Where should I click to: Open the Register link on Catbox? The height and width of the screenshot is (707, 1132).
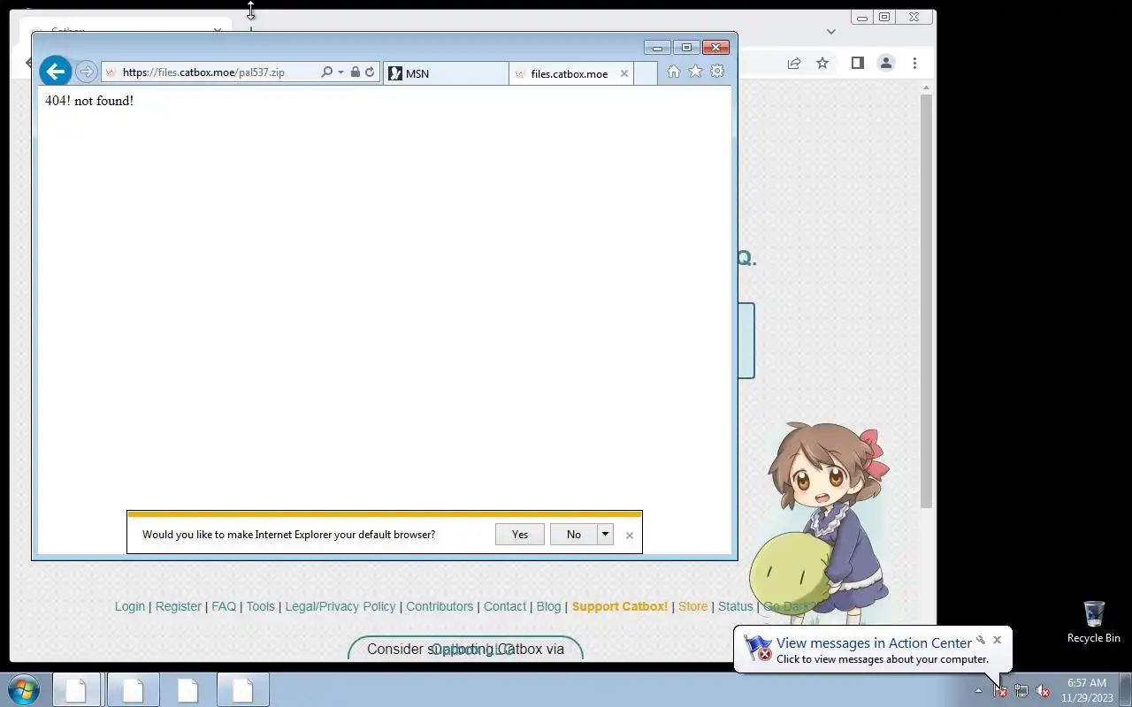pos(179,606)
